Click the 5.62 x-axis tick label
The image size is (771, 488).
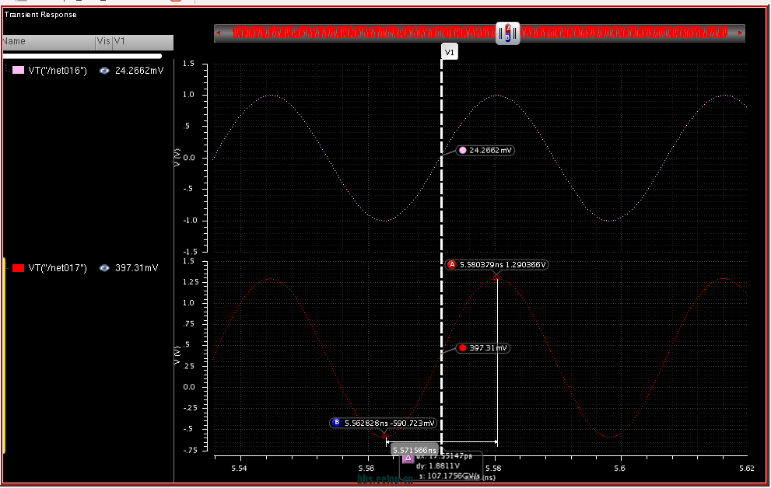(x=746, y=469)
